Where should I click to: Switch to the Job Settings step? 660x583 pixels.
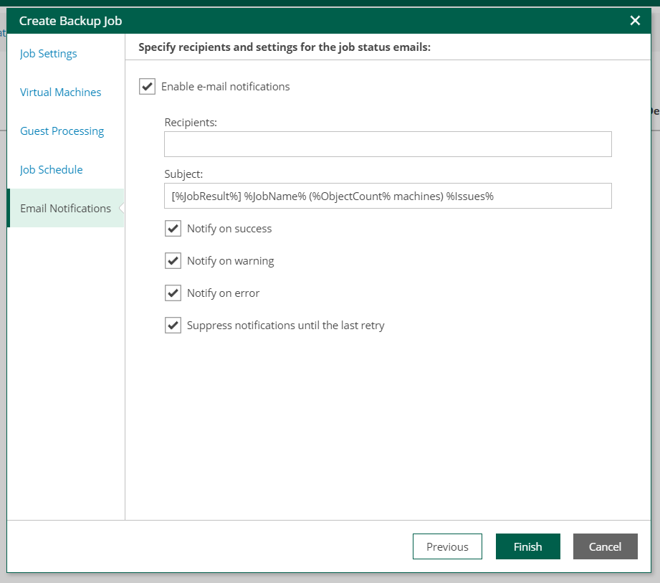point(49,53)
